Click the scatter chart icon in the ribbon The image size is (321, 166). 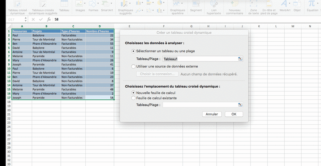[x=149, y=10]
